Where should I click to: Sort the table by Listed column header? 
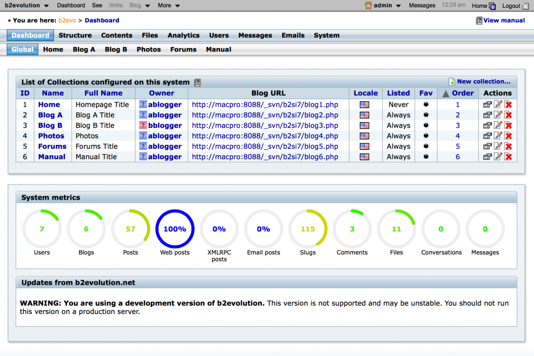coord(399,93)
